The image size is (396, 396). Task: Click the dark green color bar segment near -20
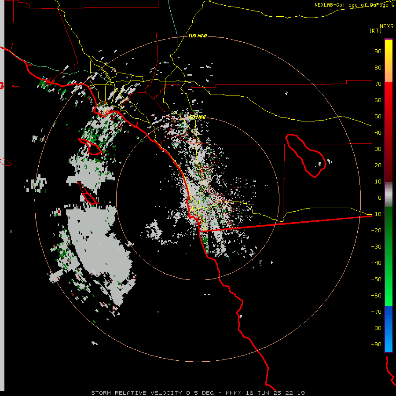(x=389, y=227)
